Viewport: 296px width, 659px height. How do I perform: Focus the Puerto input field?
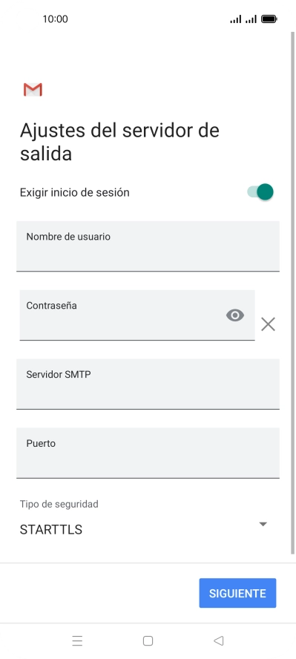pos(148,453)
